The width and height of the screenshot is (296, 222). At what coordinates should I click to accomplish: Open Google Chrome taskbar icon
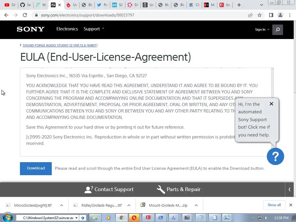(121, 218)
